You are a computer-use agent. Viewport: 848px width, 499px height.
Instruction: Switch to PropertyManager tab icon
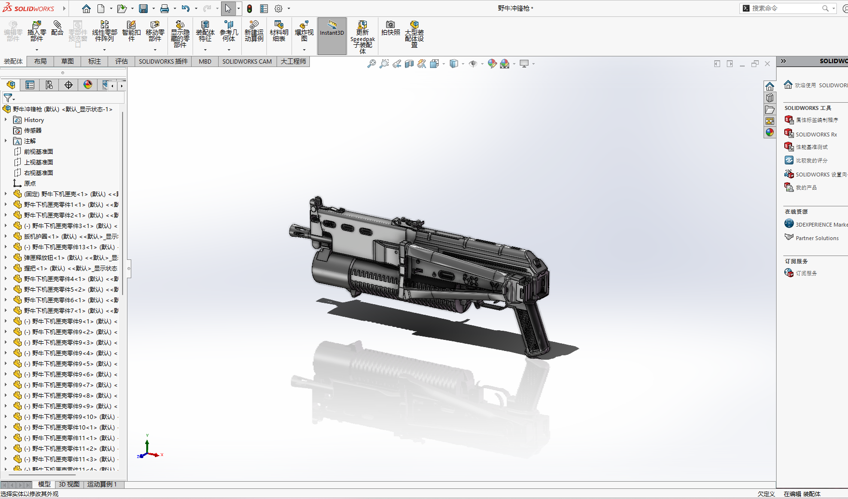pos(30,85)
